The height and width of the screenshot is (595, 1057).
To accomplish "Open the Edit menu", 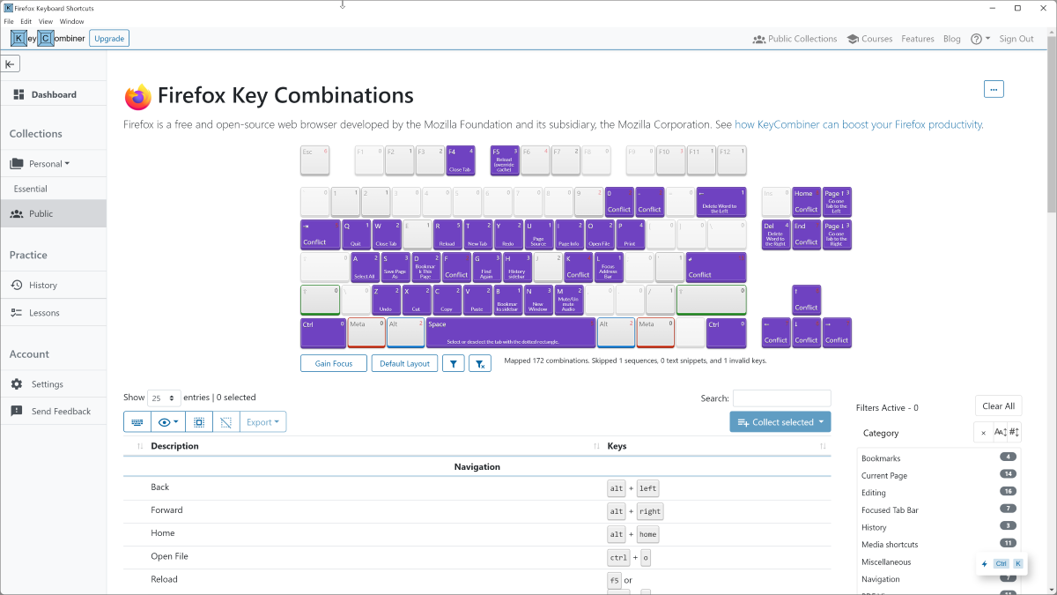I will [26, 21].
